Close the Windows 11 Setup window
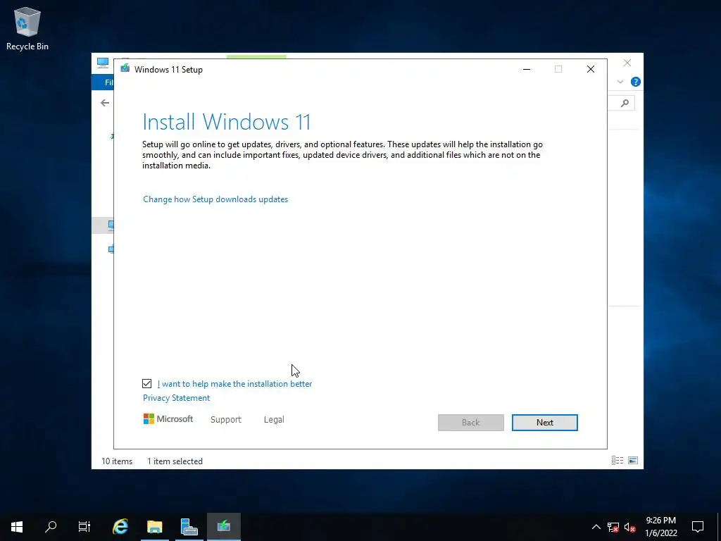Screen dimensions: 721x541 591,69
